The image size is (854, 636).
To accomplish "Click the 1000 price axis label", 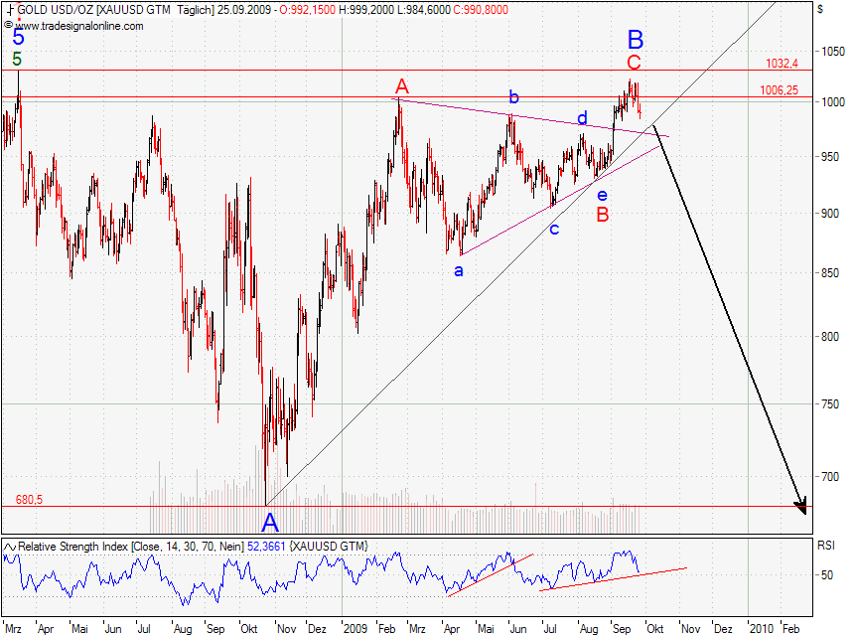I will click(x=833, y=102).
